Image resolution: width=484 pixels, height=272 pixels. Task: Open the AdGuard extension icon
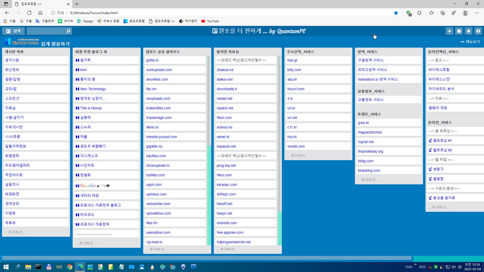point(409,13)
